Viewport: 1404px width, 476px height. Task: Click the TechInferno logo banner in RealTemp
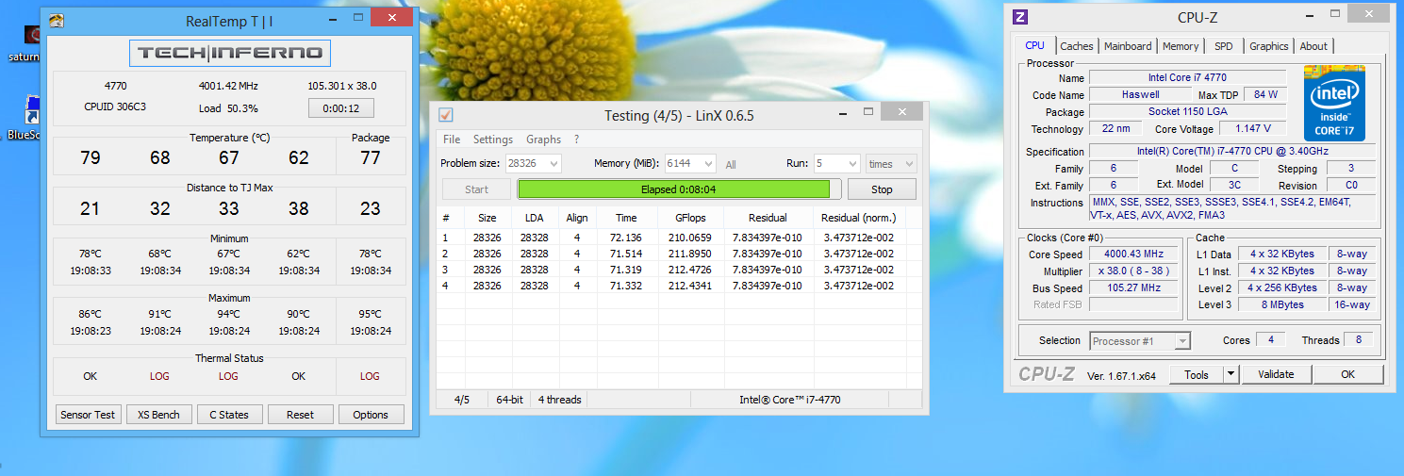pos(230,53)
